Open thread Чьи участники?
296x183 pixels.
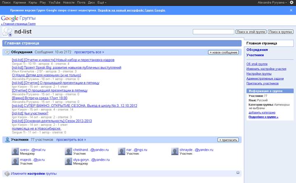click(x=30, y=113)
